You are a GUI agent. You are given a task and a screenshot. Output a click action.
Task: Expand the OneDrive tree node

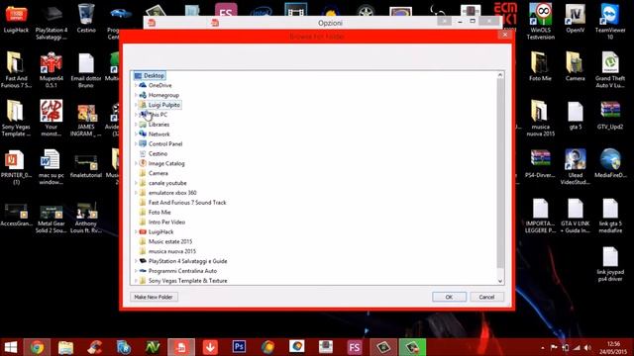(136, 85)
